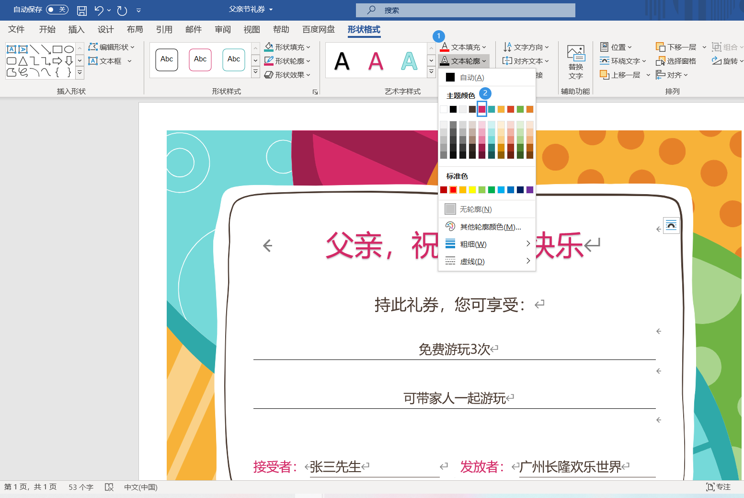Expand 虚线 (Dashes) submenu
The image size is (744, 498).
tap(487, 261)
